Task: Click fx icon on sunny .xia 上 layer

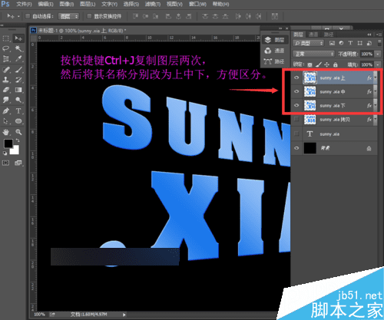Action: click(x=369, y=78)
